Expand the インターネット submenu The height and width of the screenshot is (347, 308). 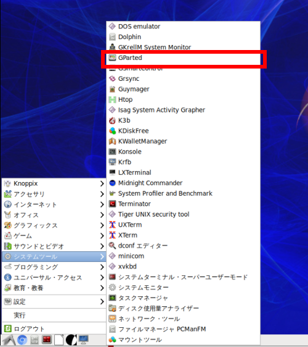54,204
